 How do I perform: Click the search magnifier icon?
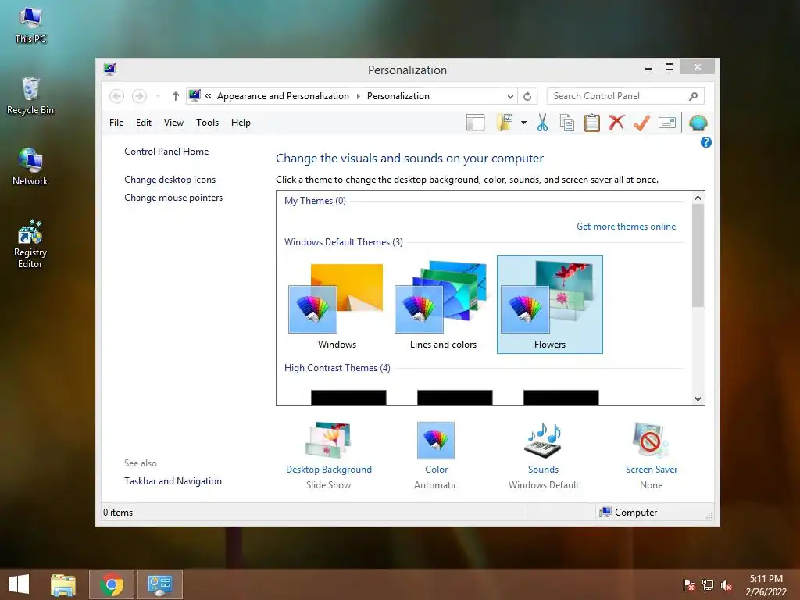[693, 96]
